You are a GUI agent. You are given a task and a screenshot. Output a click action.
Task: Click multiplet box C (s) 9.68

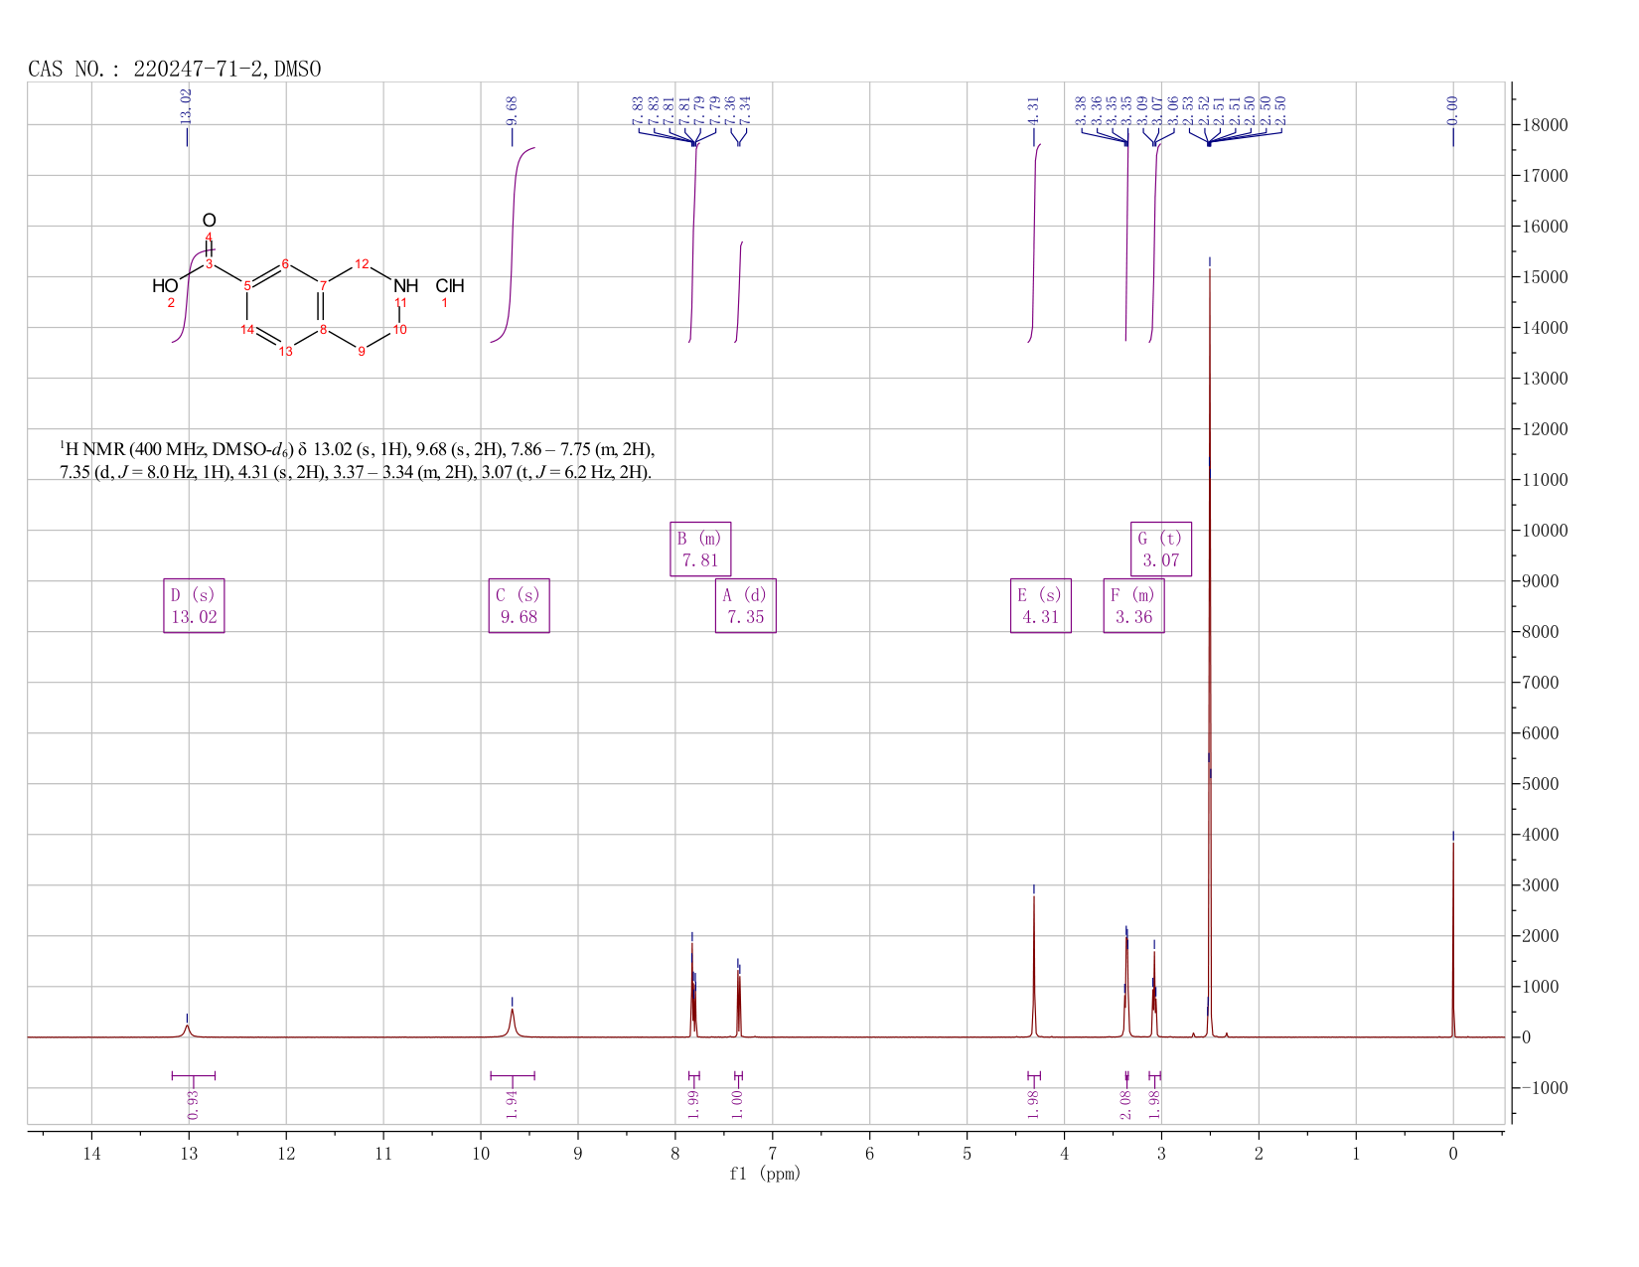pos(520,606)
